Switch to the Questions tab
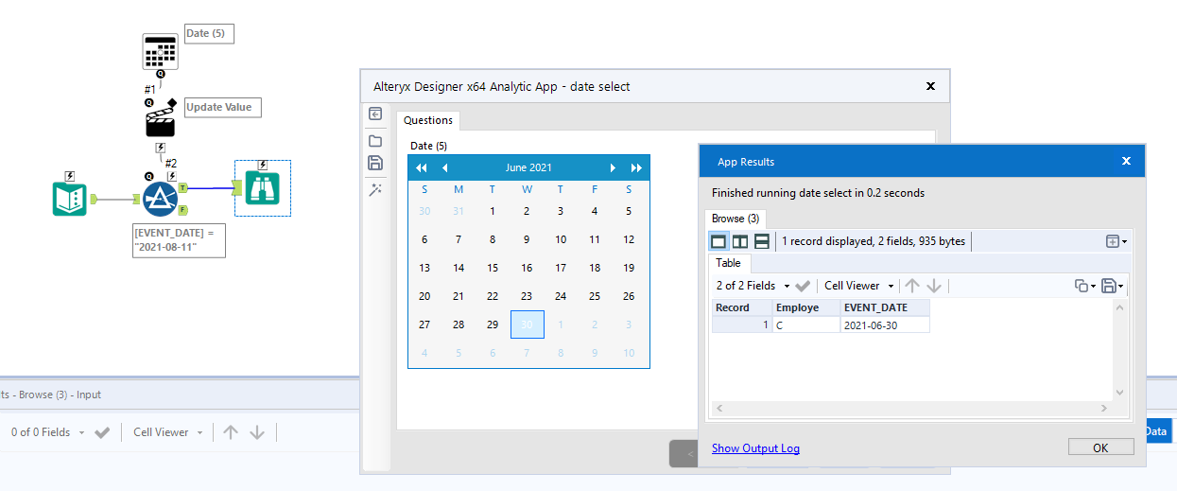1177x491 pixels. 428,120
